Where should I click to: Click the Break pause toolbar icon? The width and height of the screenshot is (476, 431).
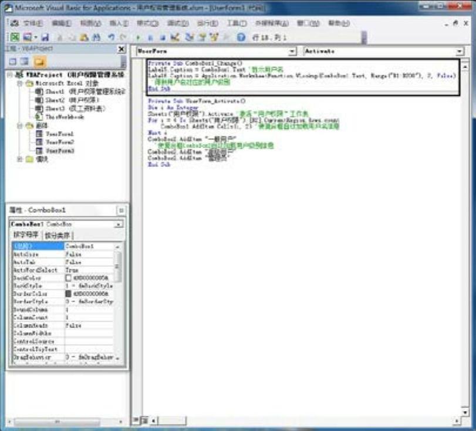click(150, 38)
